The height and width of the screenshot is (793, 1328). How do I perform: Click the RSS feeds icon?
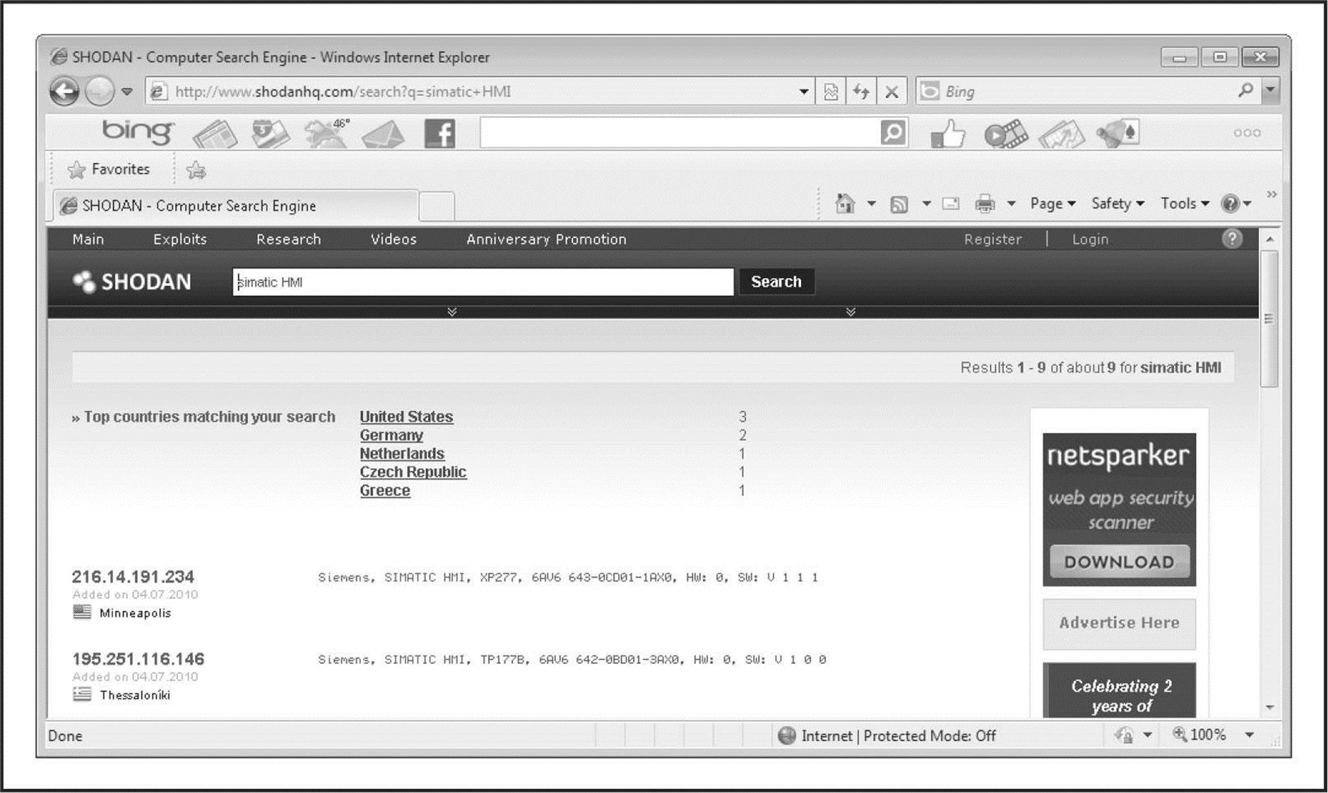899,204
